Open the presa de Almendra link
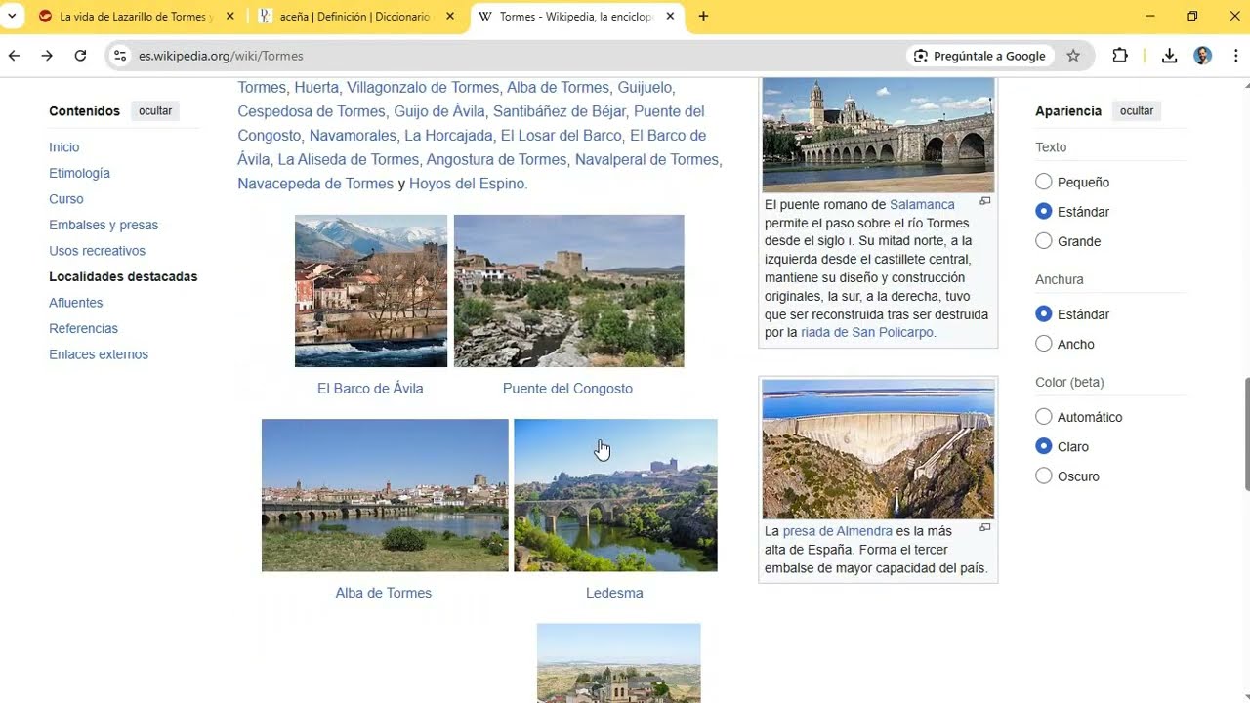 click(x=838, y=531)
